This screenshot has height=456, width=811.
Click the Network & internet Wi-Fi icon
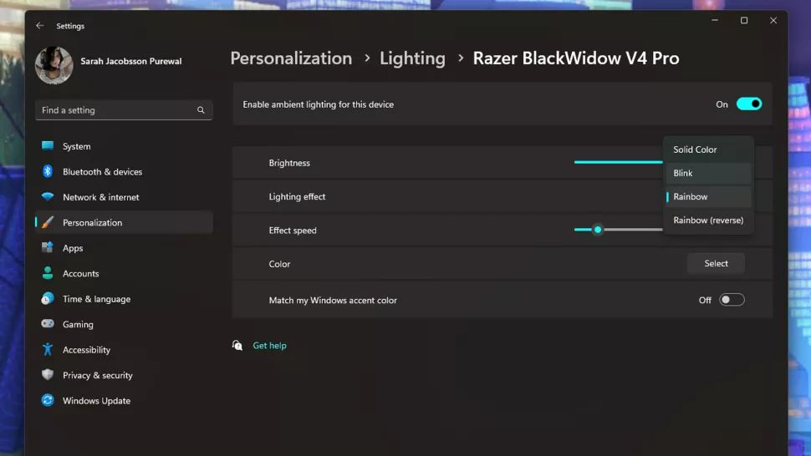click(x=48, y=197)
